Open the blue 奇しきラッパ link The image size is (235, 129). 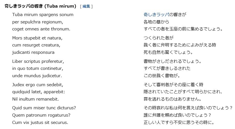(156, 14)
